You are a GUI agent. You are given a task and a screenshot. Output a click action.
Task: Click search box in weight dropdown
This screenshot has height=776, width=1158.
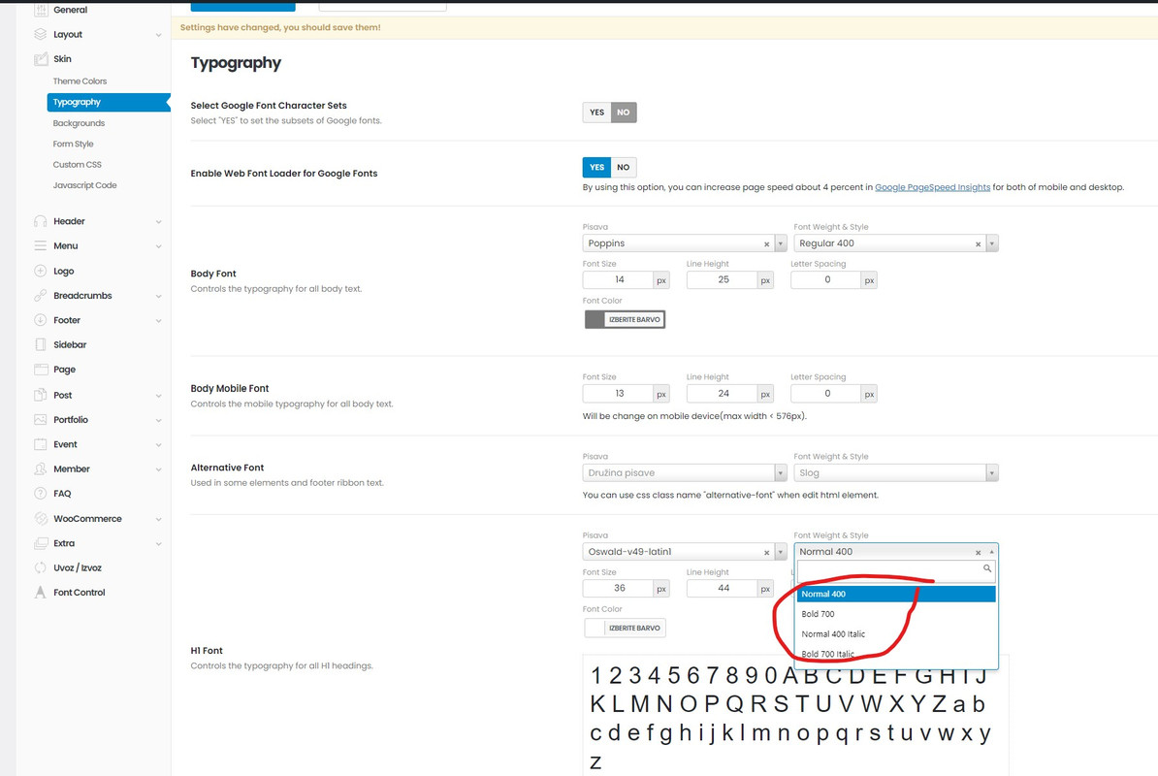pyautogui.click(x=896, y=570)
